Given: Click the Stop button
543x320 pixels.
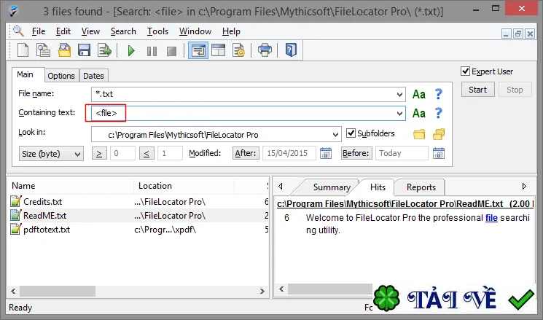Looking at the screenshot, I should point(515,90).
